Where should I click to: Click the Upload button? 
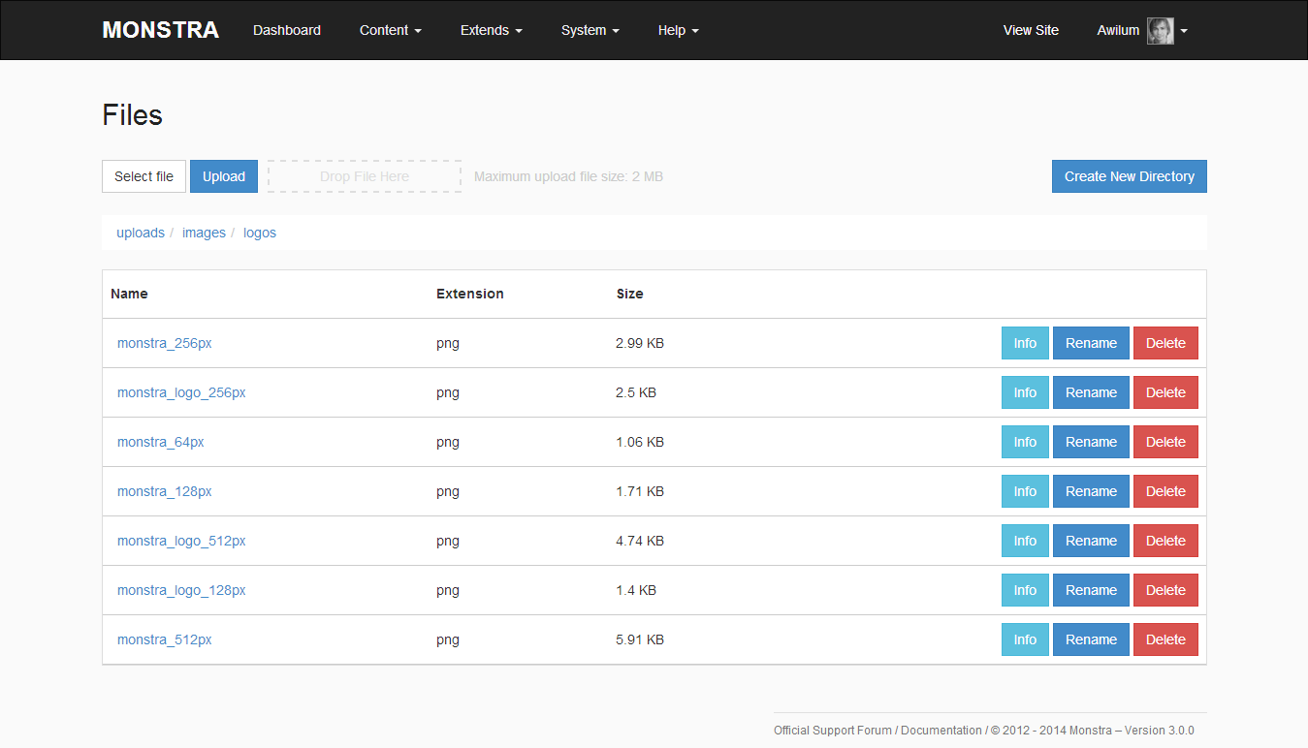tap(223, 175)
